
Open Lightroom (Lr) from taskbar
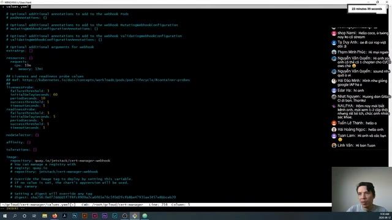point(115,216)
